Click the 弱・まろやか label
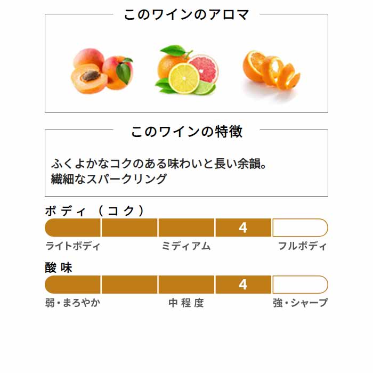This screenshot has width=373, height=373. (x=72, y=303)
